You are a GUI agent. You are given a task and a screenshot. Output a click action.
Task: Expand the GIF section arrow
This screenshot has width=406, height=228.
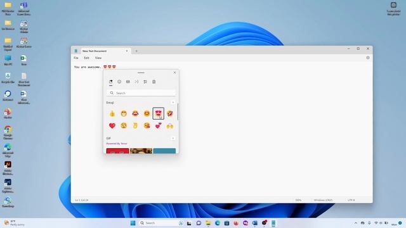pyautogui.click(x=173, y=138)
